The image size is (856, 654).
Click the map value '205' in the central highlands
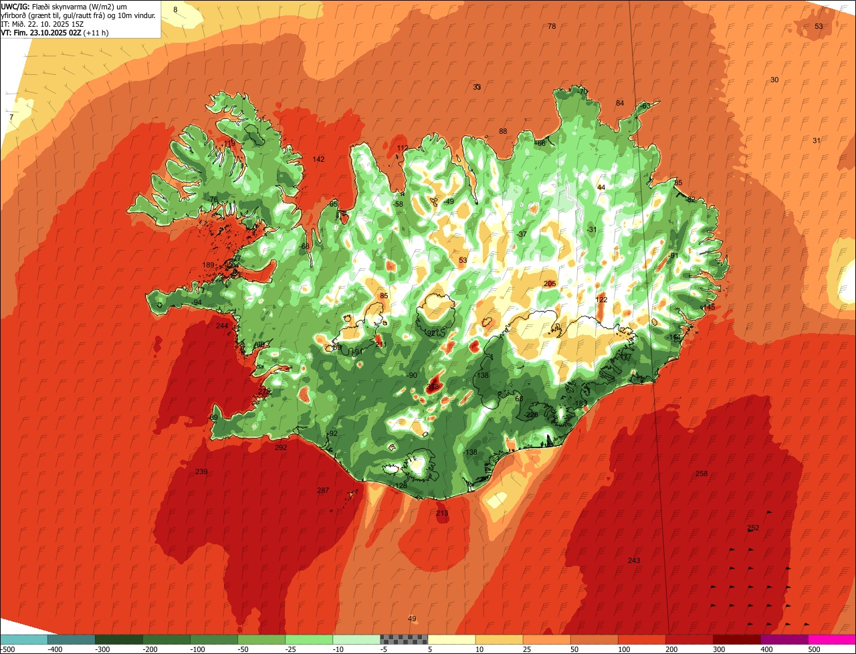pos(550,284)
